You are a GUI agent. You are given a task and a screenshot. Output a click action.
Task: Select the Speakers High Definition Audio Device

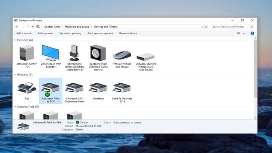pos(98,53)
